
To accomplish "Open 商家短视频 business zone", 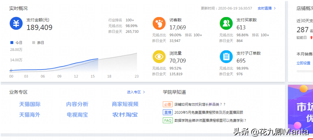I will pos(125,104).
